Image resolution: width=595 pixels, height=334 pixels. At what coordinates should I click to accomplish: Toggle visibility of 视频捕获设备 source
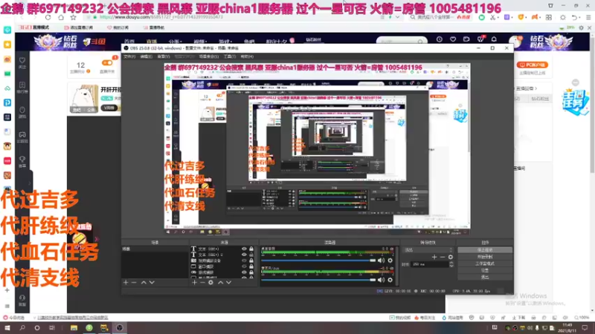(244, 261)
